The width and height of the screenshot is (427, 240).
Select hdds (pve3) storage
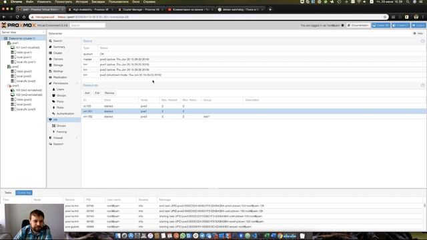pos(24,100)
